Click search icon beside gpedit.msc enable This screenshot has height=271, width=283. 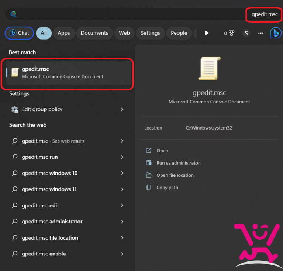15,254
